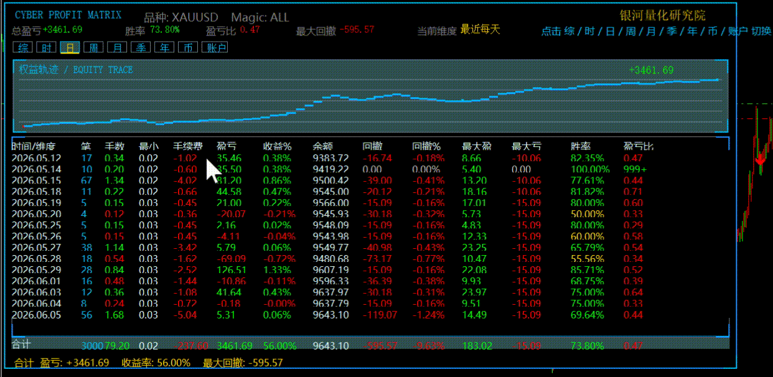
Task: Click the 收益% column header
Action: tap(277, 147)
